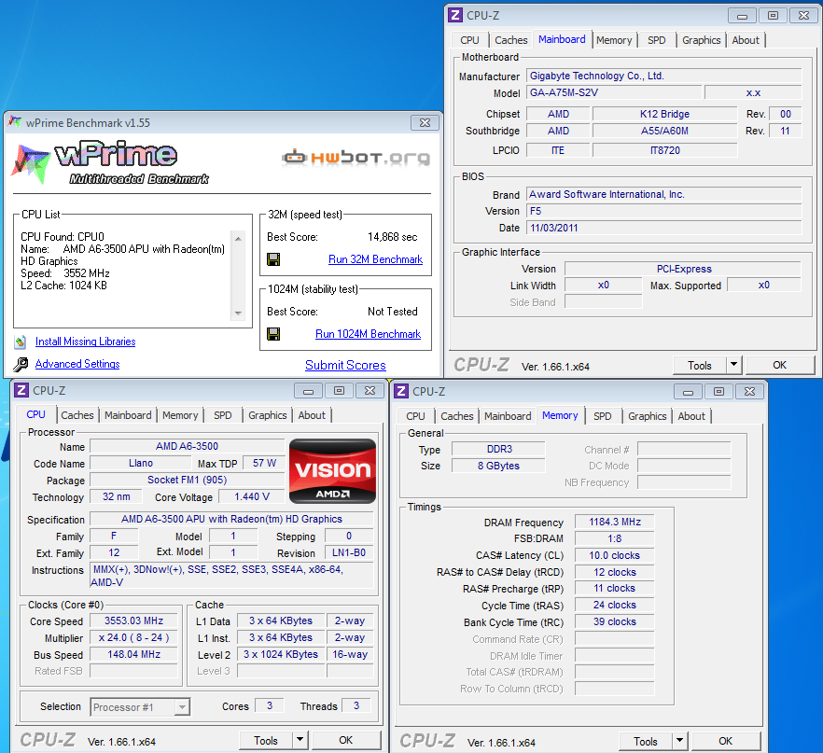Click the wPrime Multithreaded Benchmark logo
The width and height of the screenshot is (823, 753).
[x=110, y=162]
